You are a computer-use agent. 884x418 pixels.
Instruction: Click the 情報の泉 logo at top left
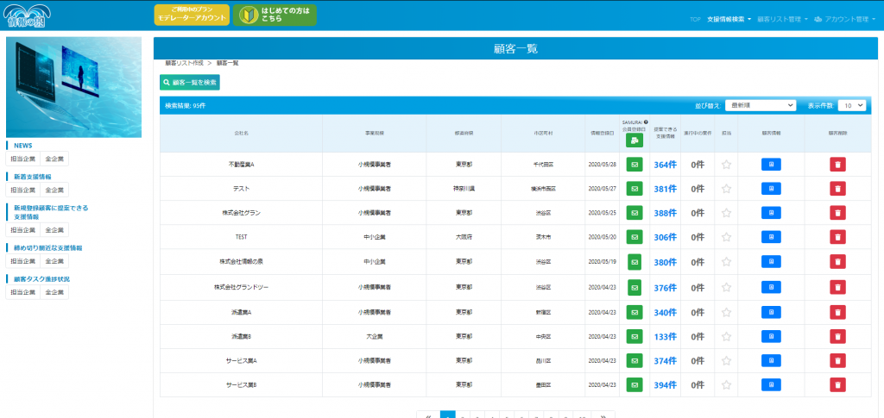click(29, 16)
